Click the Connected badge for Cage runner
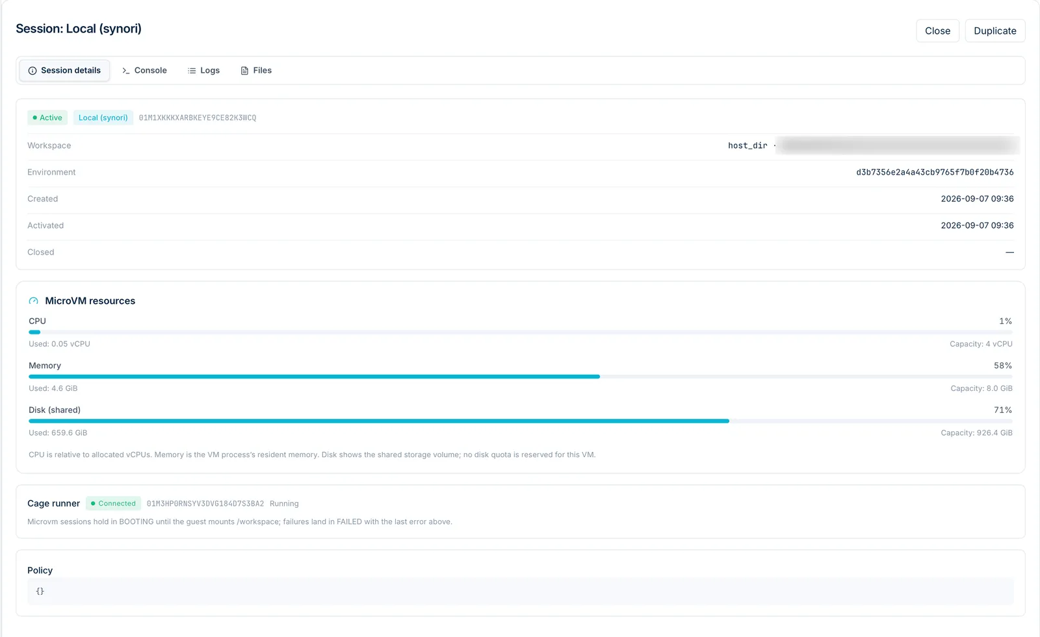This screenshot has width=1040, height=637. (x=114, y=503)
